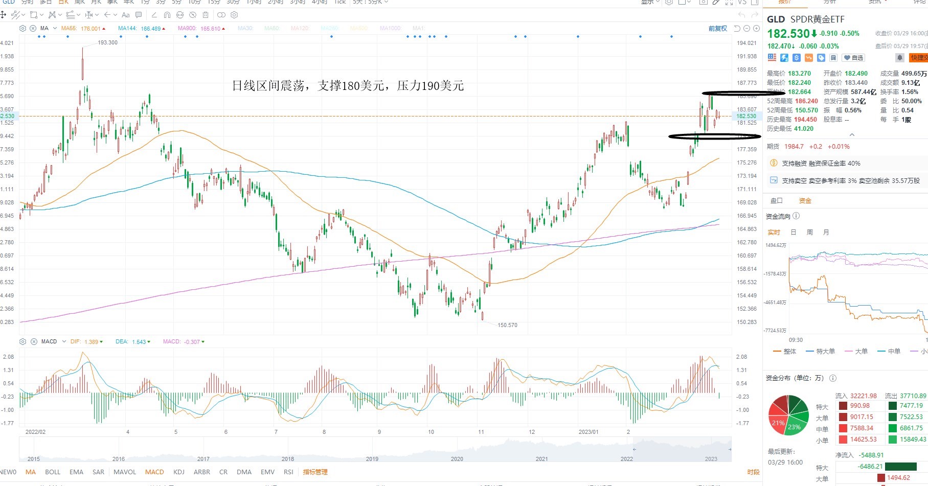Hide all drawings using eye-slash icon
This screenshot has width=928, height=486.
pos(193,15)
